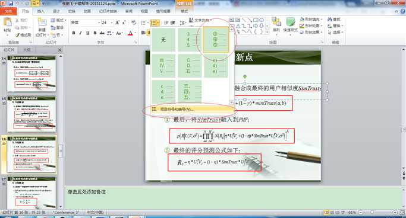Switch to the Format (格式) contextual tab

184,11
